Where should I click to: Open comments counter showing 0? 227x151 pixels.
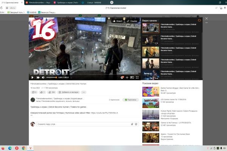click(34, 92)
